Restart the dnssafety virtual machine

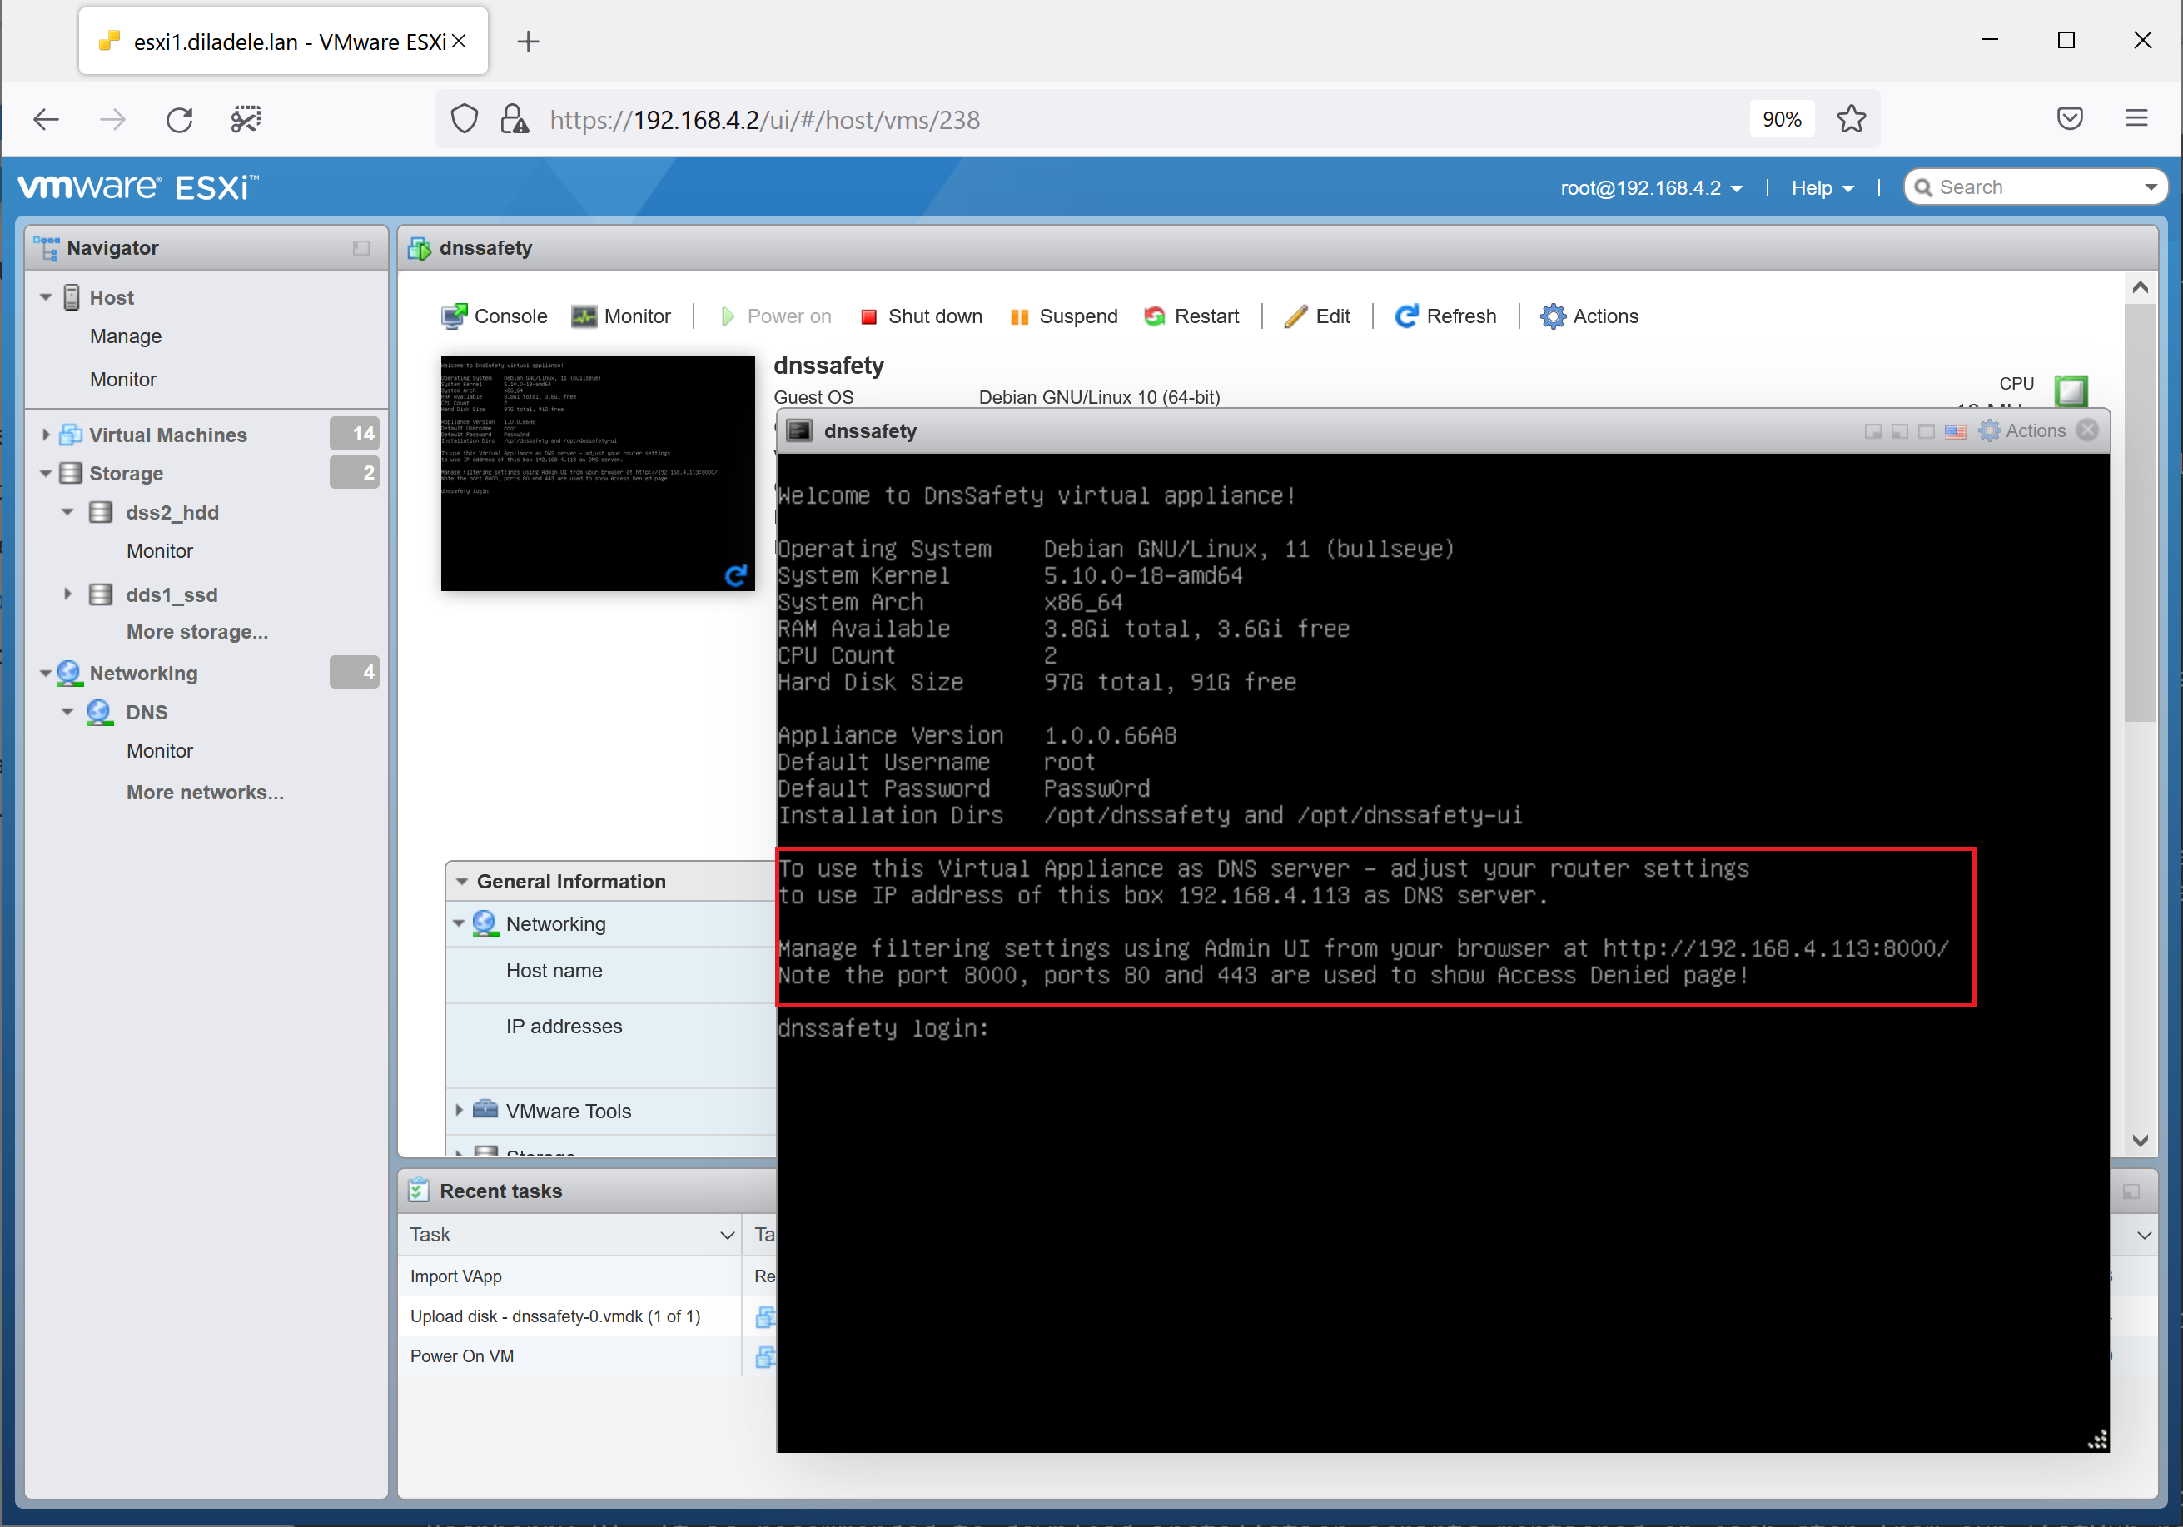point(1191,316)
